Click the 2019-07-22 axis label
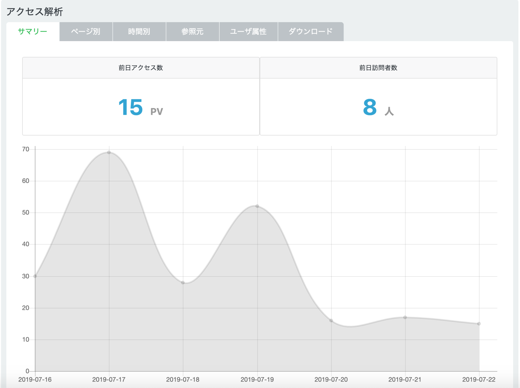Image resolution: width=520 pixels, height=388 pixels. [x=479, y=380]
